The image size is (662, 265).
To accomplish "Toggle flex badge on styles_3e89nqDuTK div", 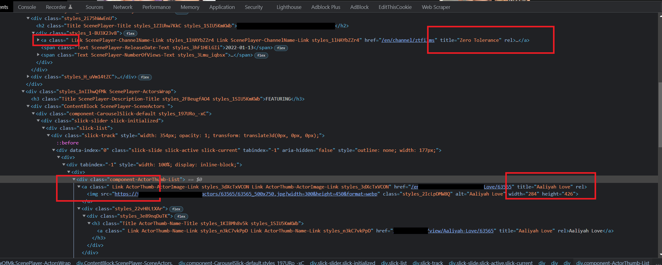I will point(181,216).
